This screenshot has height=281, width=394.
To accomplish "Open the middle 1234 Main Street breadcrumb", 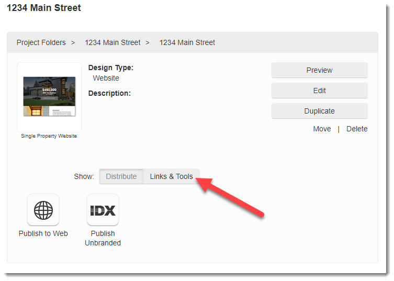I will 112,42.
